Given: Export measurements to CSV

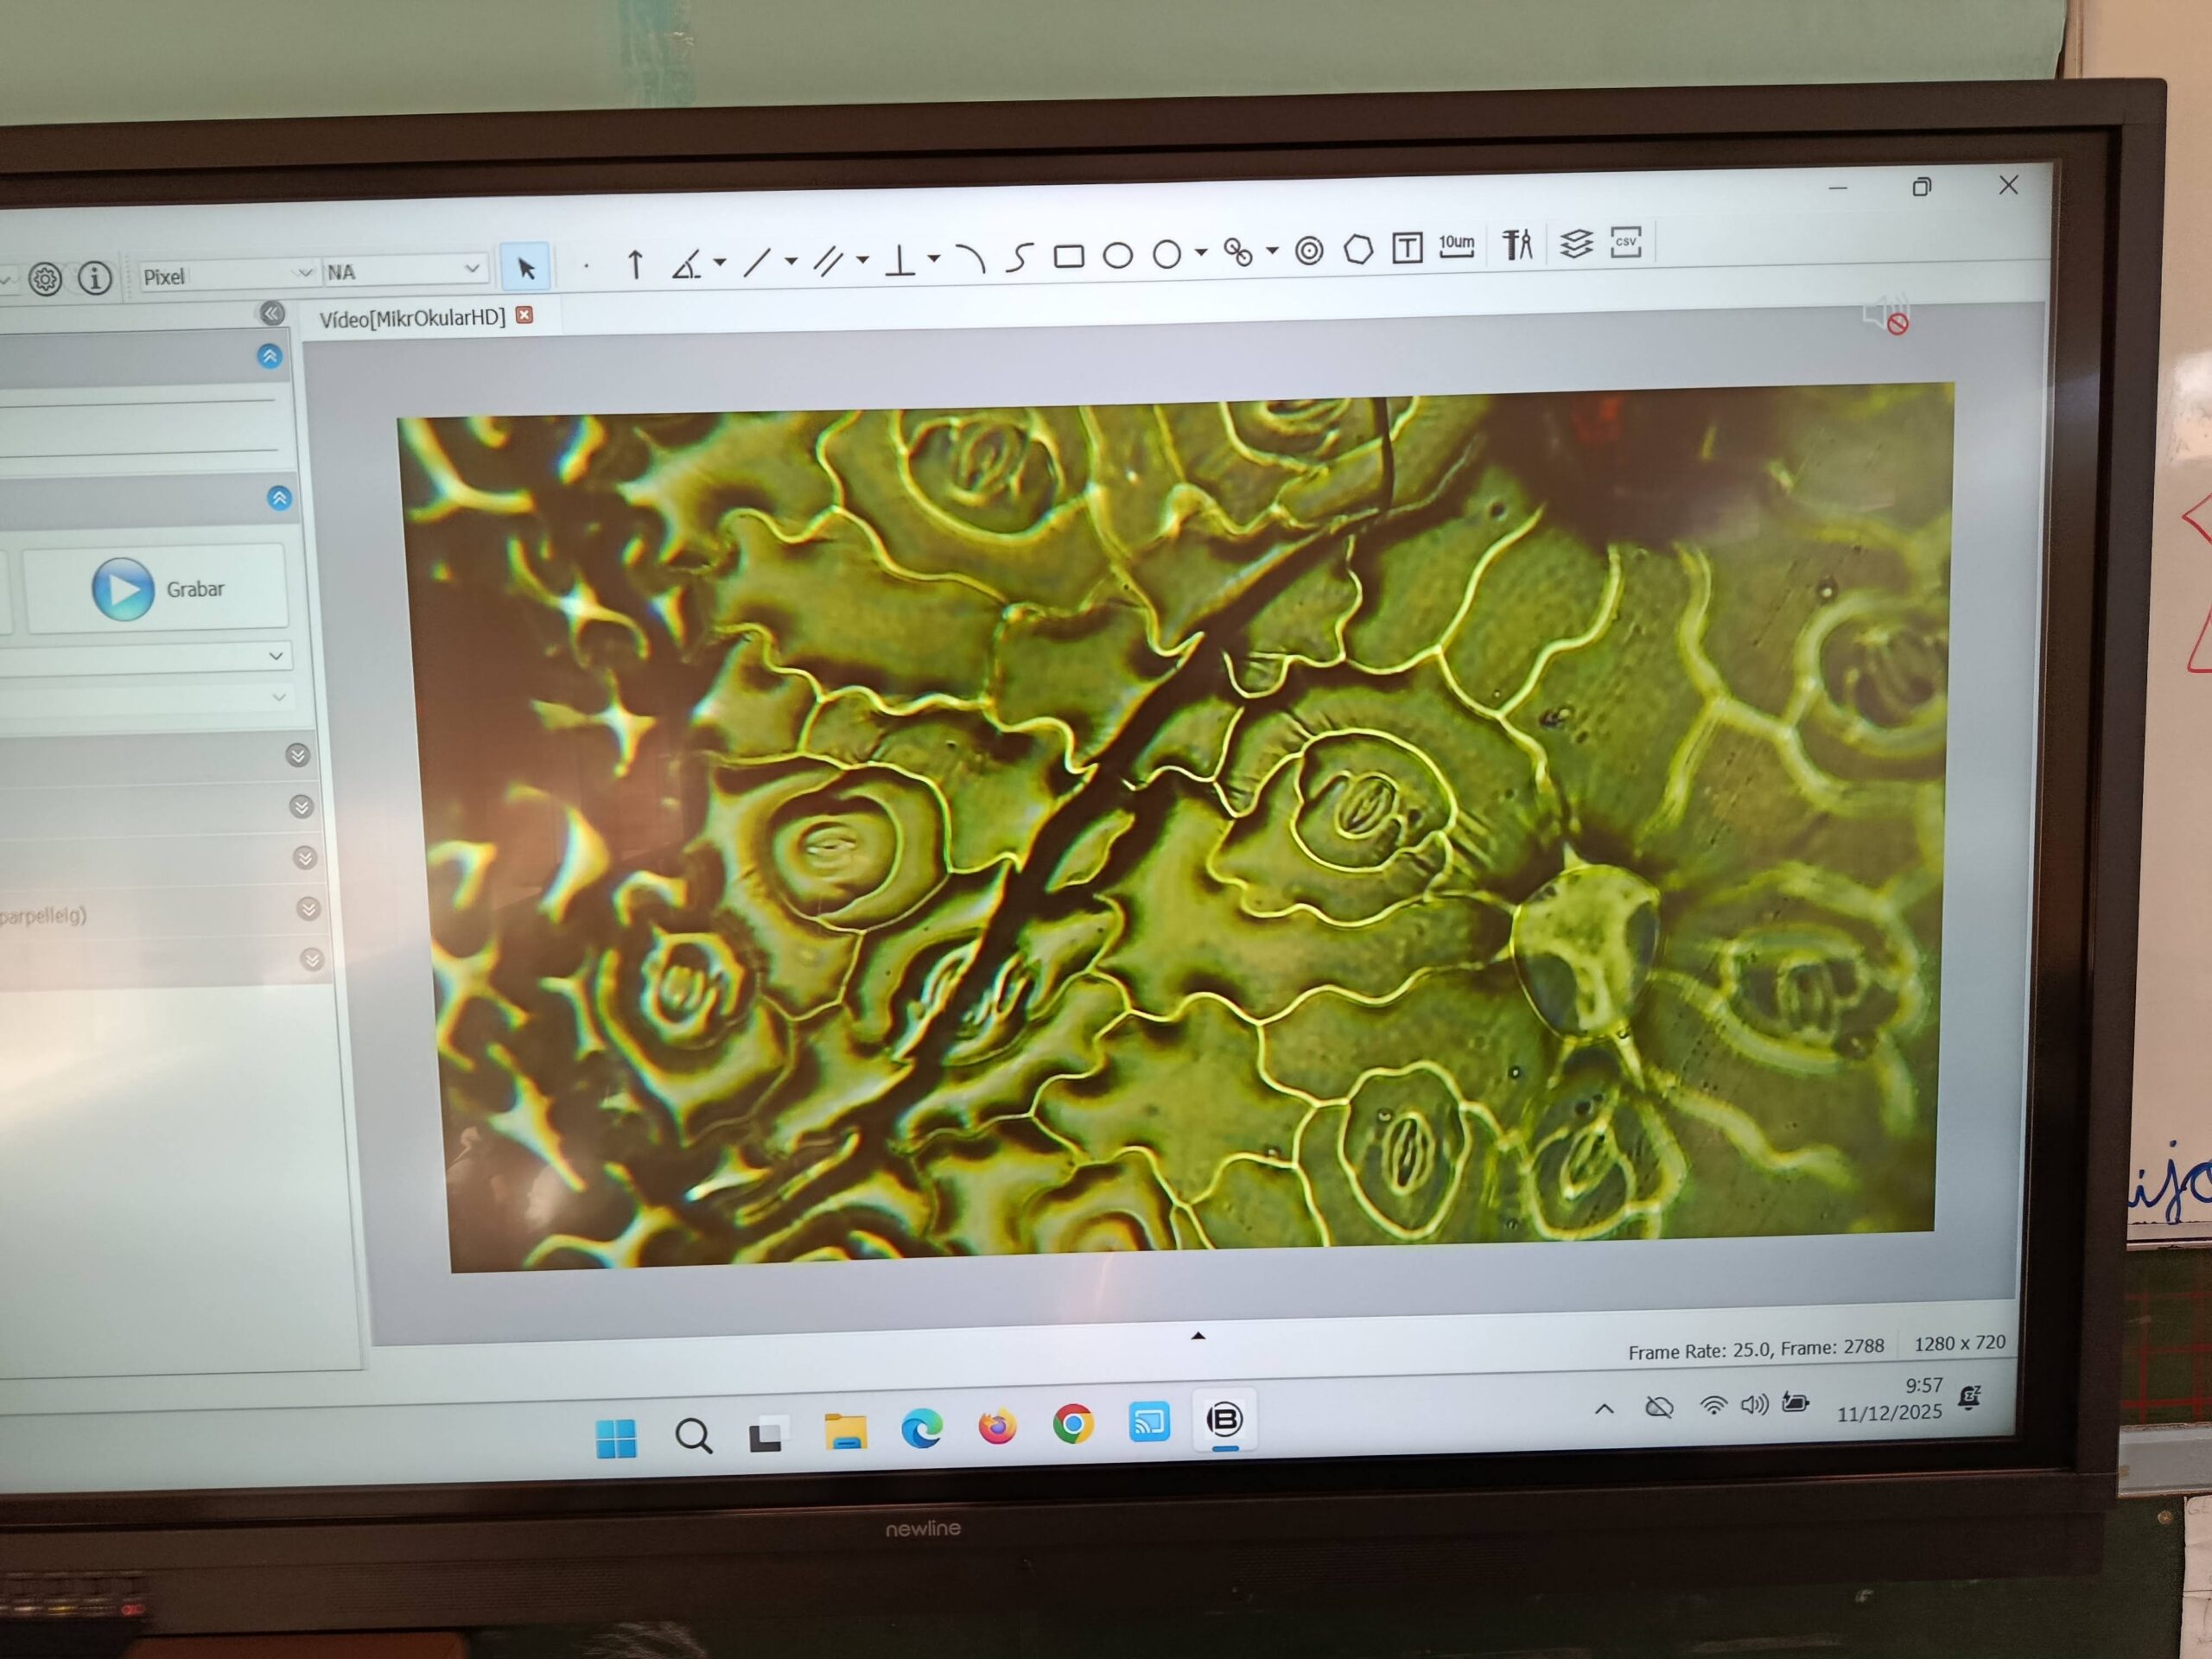Looking at the screenshot, I should pyautogui.click(x=1625, y=242).
